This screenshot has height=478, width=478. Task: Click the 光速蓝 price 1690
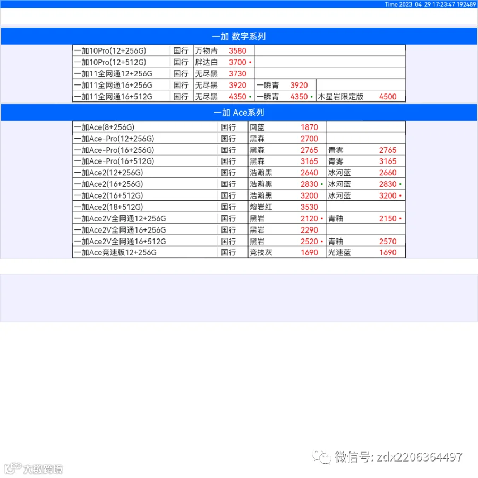tap(388, 252)
